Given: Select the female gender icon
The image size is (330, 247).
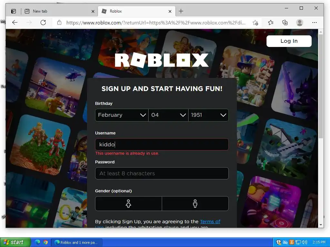Looking at the screenshot, I should pyautogui.click(x=128, y=204).
